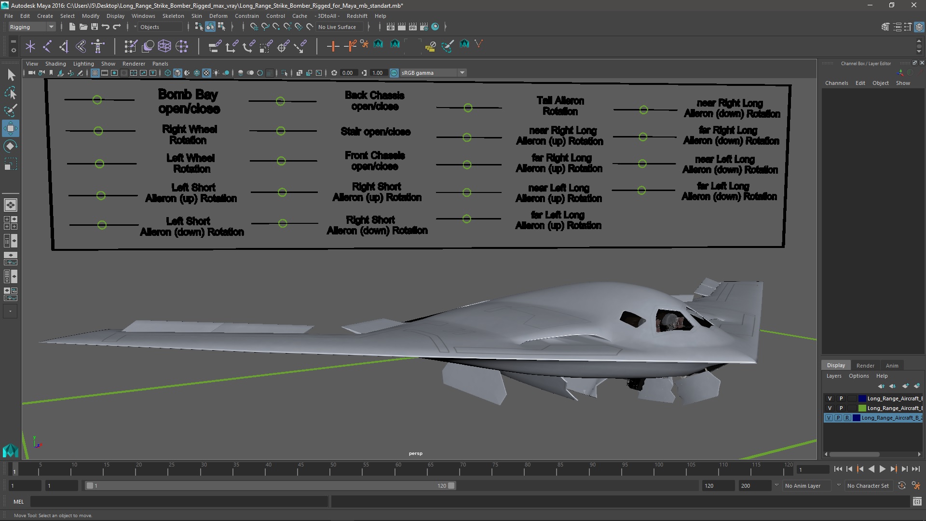This screenshot has width=926, height=521.
Task: Click the Play forwards button
Action: [x=882, y=469]
